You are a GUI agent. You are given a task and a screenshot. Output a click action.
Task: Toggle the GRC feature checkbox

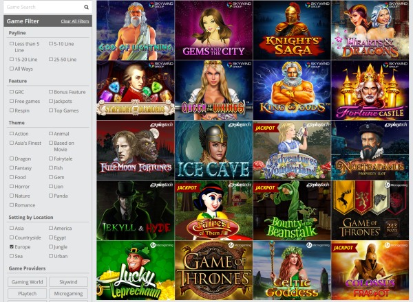point(12,92)
